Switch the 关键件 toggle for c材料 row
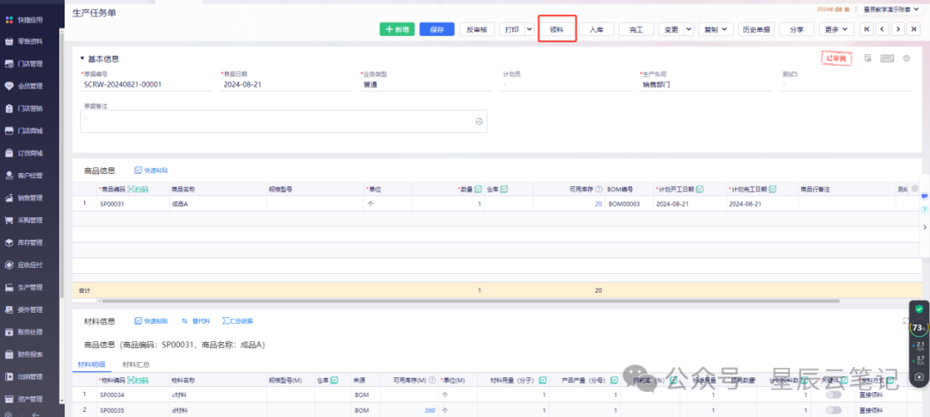Image resolution: width=930 pixels, height=417 pixels. click(x=834, y=395)
